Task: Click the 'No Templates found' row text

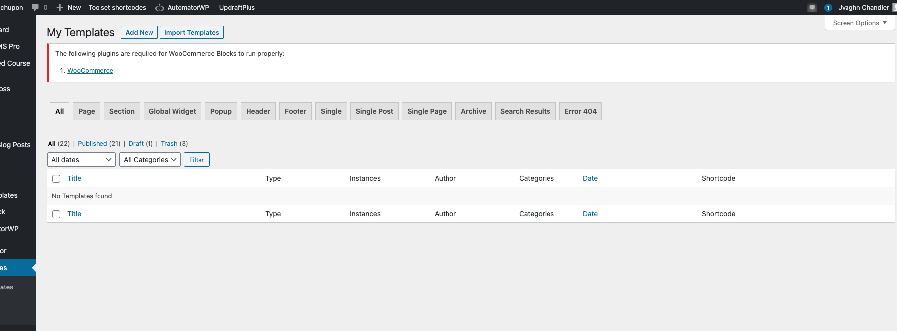Action: coord(82,196)
